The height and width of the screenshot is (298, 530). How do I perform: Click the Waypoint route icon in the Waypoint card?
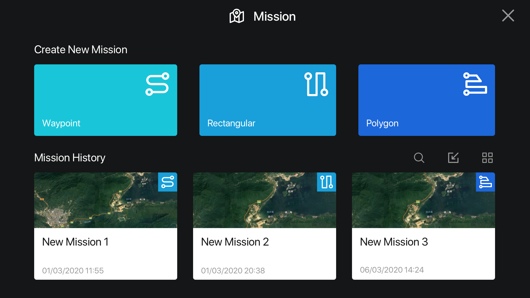tap(157, 84)
